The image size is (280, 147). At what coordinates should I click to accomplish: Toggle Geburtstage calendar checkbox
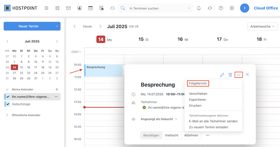tap(7, 104)
